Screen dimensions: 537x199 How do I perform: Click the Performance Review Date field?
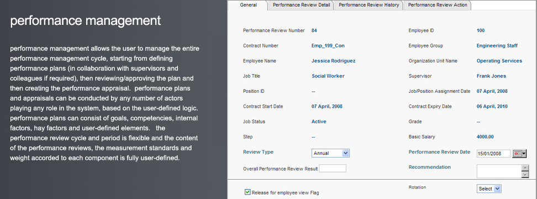point(493,154)
